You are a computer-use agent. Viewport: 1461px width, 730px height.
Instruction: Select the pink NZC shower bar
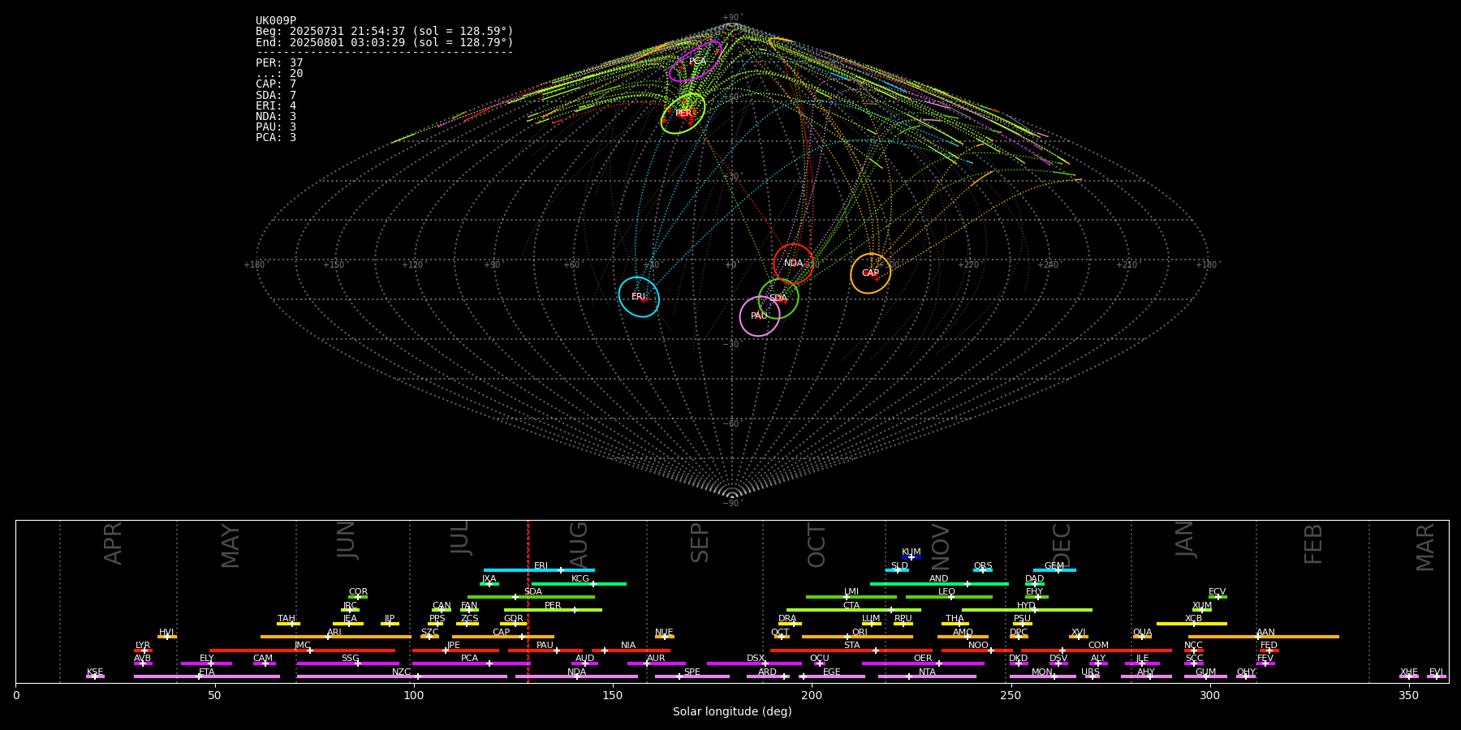(x=402, y=676)
